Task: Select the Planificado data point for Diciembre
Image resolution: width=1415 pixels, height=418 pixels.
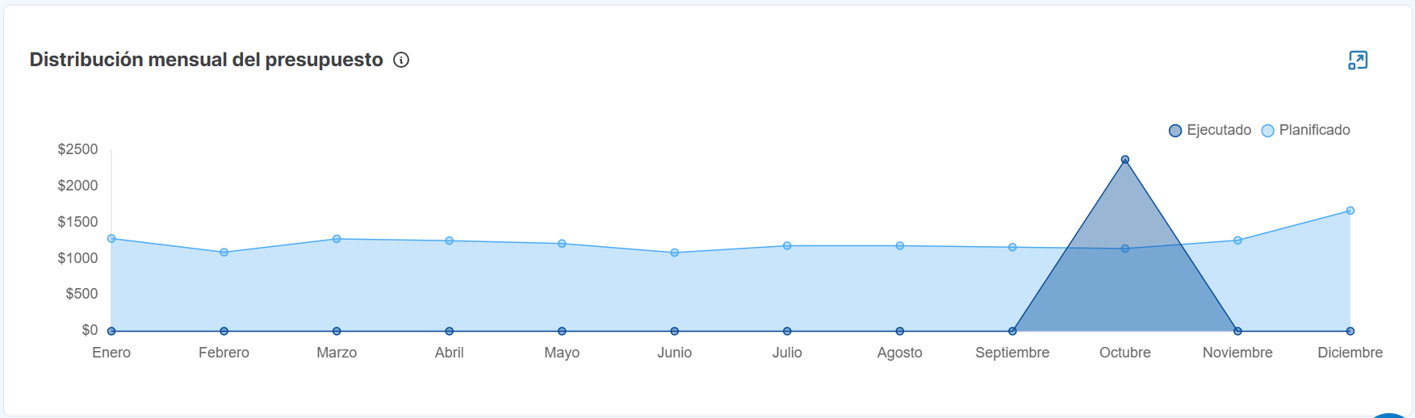Action: click(x=1350, y=211)
